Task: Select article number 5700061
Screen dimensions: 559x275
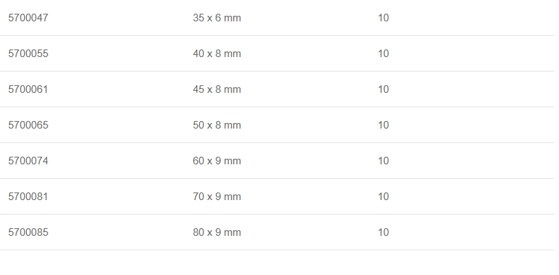Action: 28,89
